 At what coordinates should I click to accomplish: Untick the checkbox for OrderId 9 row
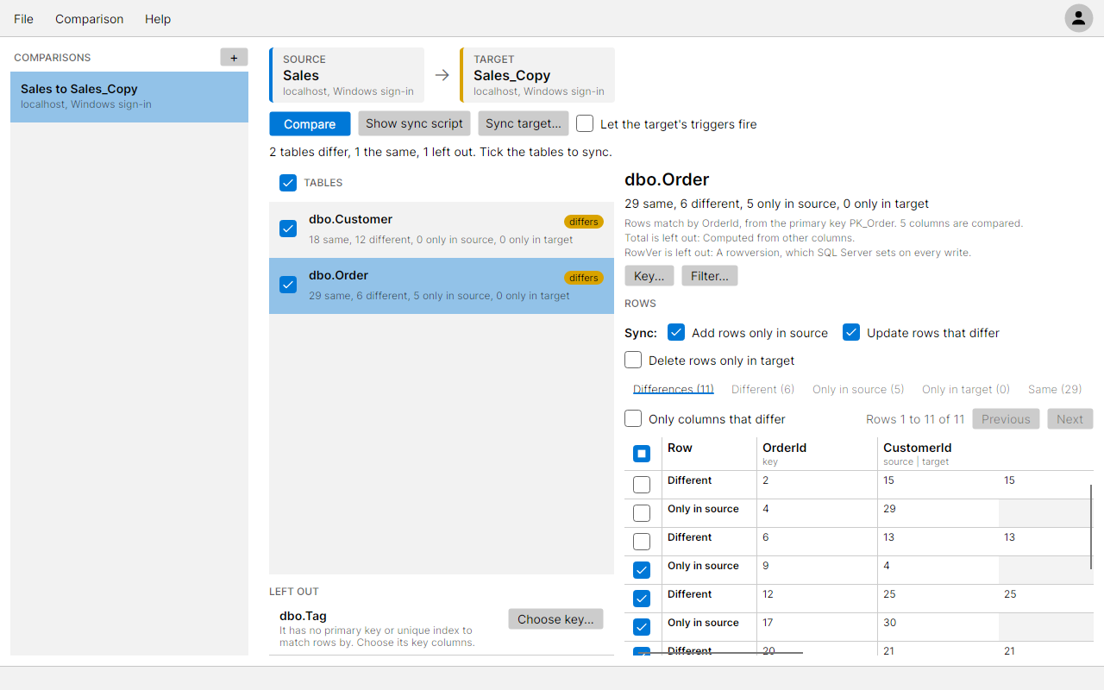click(642, 570)
